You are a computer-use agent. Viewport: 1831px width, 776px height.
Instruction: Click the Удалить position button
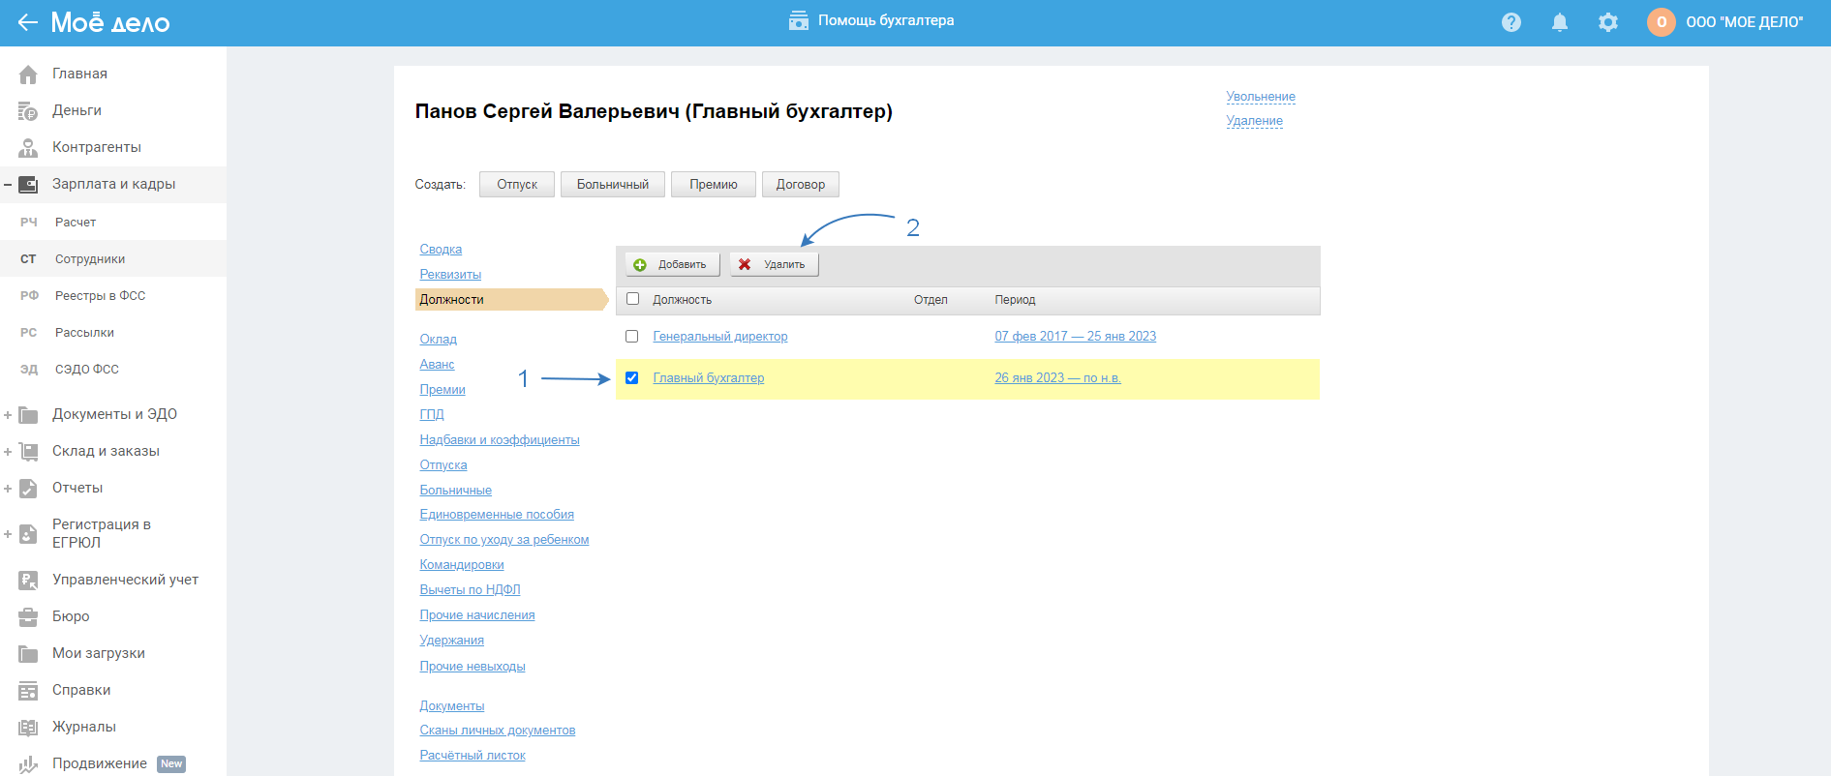tap(775, 265)
